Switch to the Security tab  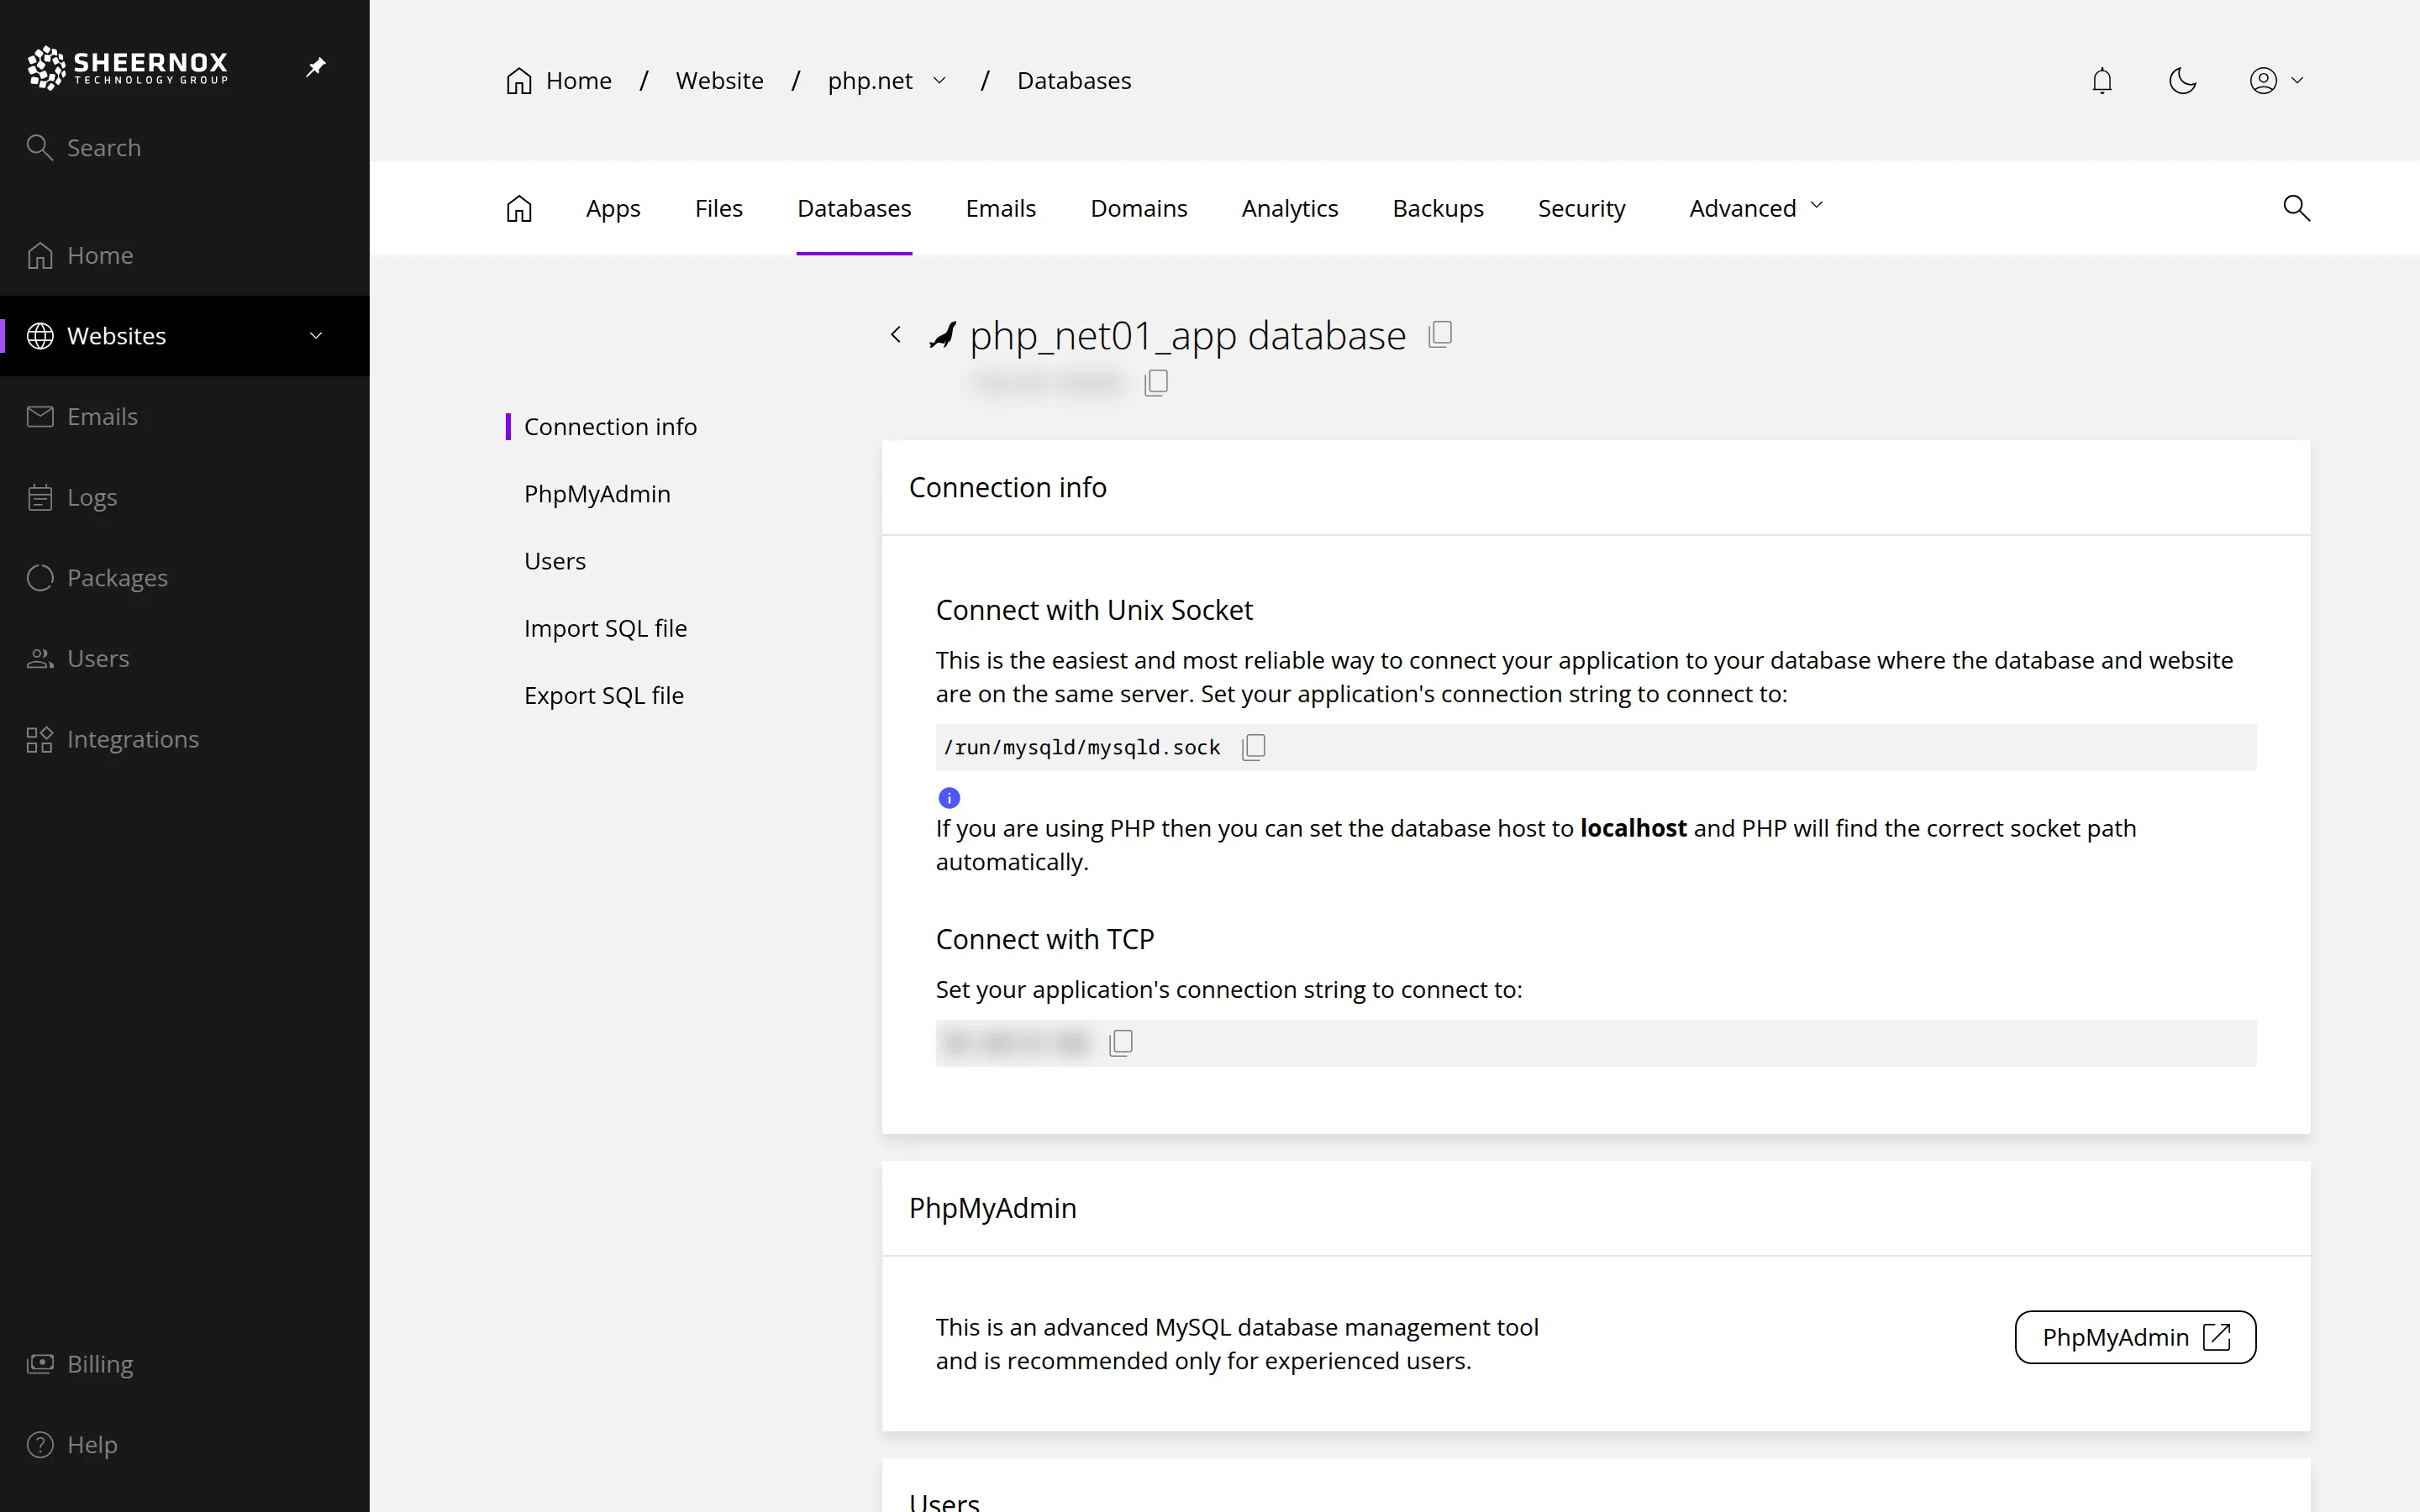tap(1582, 208)
